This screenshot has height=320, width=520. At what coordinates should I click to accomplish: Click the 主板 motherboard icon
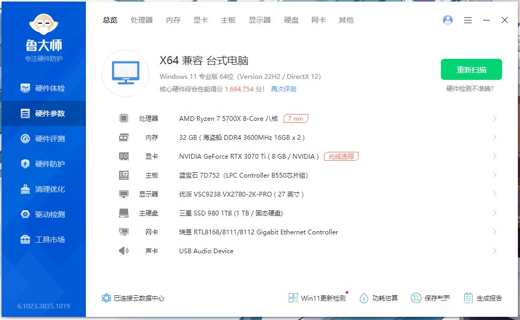[124, 175]
